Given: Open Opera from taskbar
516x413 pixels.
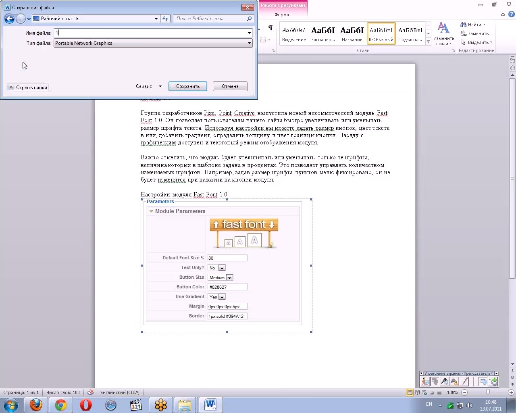Looking at the screenshot, I should [x=86, y=405].
